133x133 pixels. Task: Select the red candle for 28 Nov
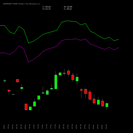tap(90, 95)
